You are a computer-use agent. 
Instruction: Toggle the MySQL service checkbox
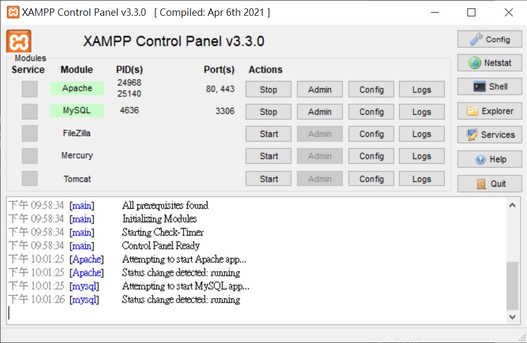click(x=30, y=111)
